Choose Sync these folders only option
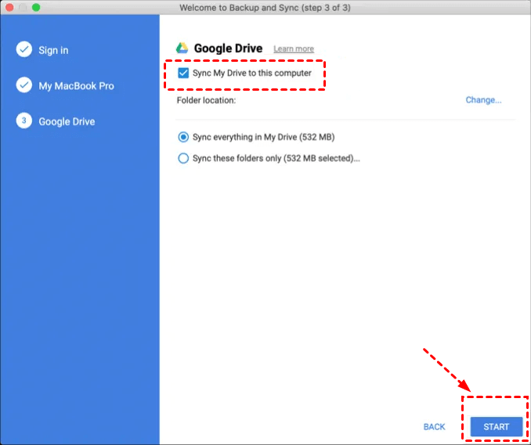This screenshot has width=531, height=445. tap(184, 158)
